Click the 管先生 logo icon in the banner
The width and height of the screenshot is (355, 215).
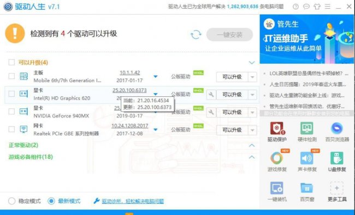[x=269, y=24]
